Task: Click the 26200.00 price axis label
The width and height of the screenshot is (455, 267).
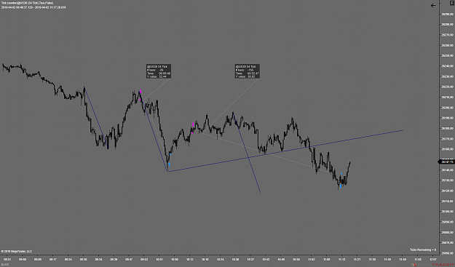Action: 447,108
